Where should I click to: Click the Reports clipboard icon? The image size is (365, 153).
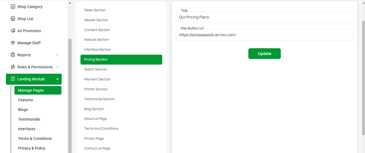tap(13, 55)
